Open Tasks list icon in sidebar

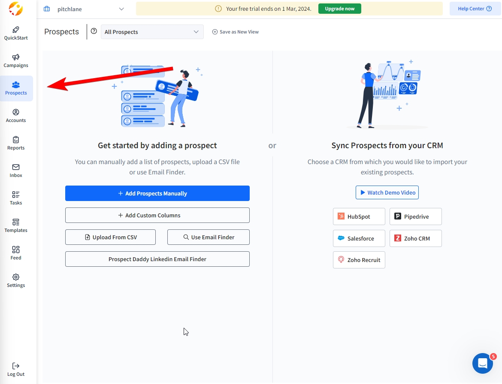click(x=16, y=195)
